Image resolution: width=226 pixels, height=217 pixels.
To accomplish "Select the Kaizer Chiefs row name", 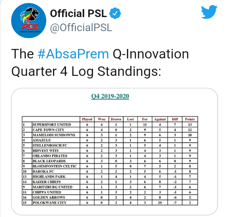I will [47, 182].
